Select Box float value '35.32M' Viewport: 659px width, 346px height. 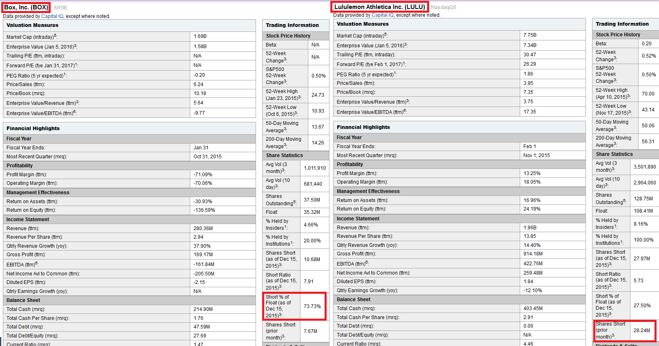click(x=312, y=212)
